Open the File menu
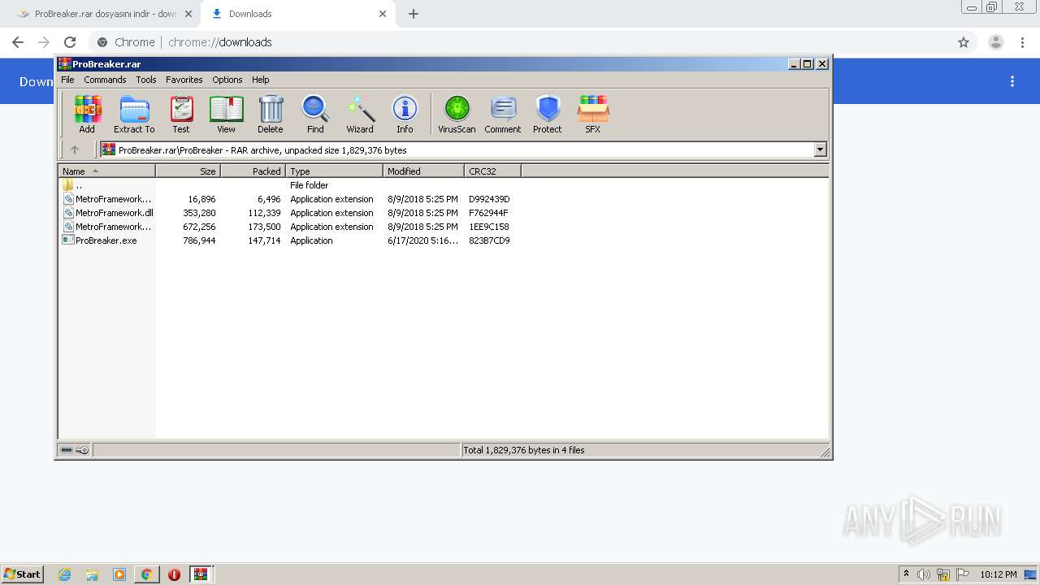Viewport: 1040px width, 585px height. click(67, 80)
